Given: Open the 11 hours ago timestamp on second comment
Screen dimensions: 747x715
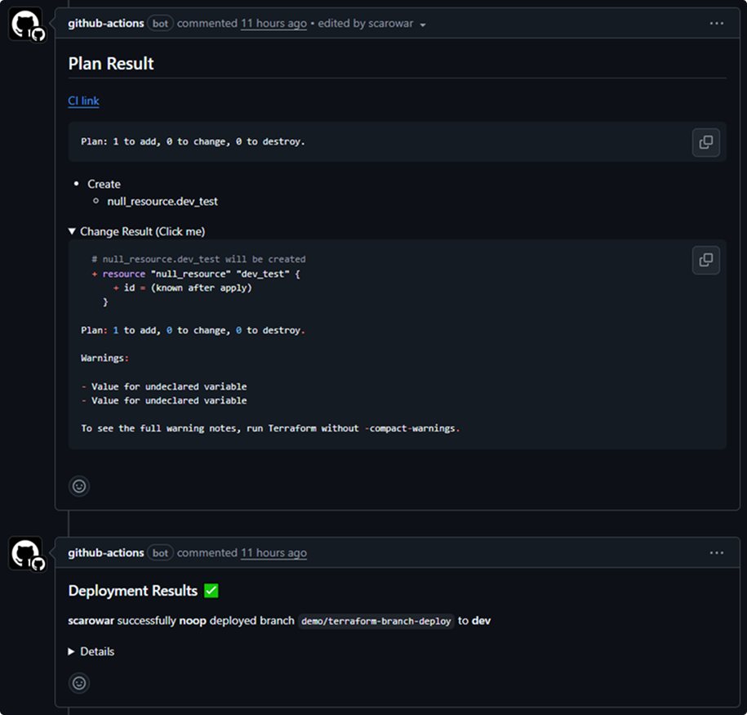Looking at the screenshot, I should click(x=273, y=553).
